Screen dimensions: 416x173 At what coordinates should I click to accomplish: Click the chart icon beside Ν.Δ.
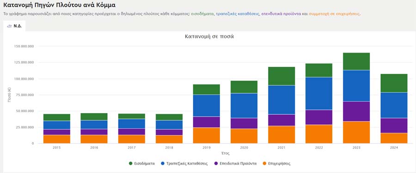click(9, 26)
